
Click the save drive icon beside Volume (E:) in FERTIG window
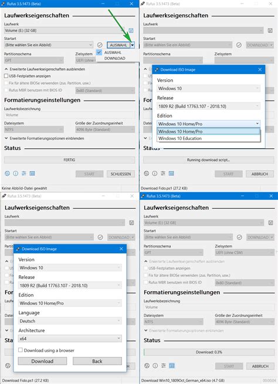point(131,31)
